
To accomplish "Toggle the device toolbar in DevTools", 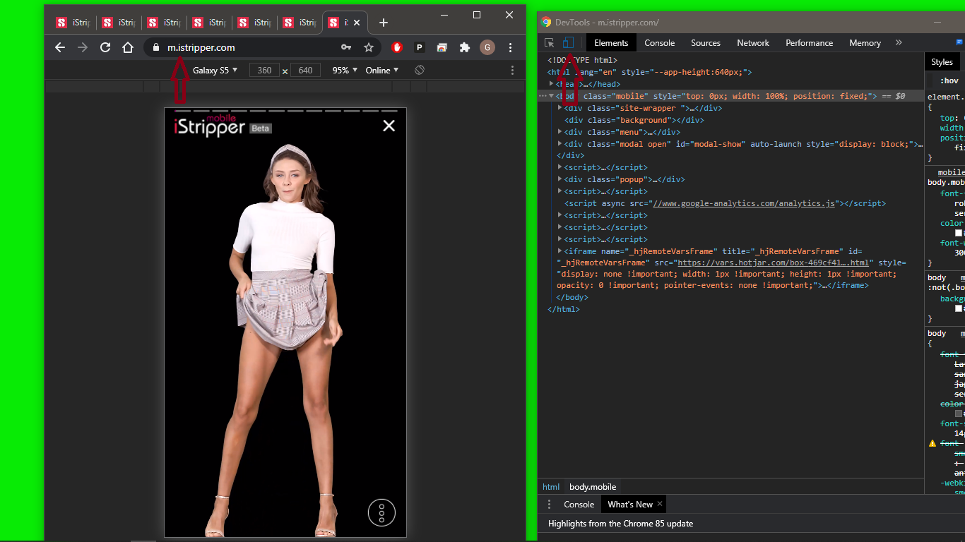I will pos(568,43).
